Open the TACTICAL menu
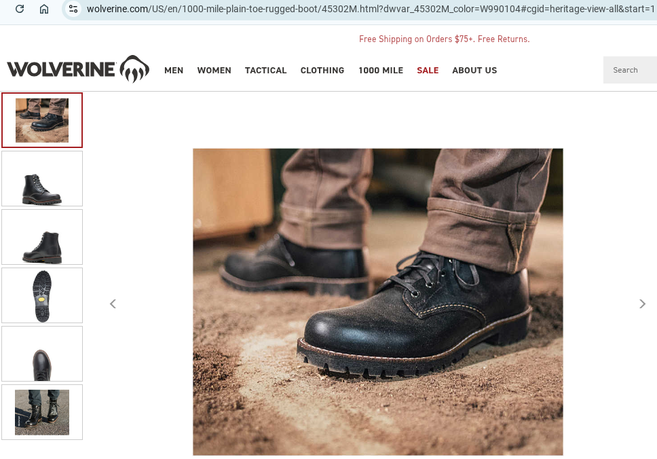 (265, 71)
